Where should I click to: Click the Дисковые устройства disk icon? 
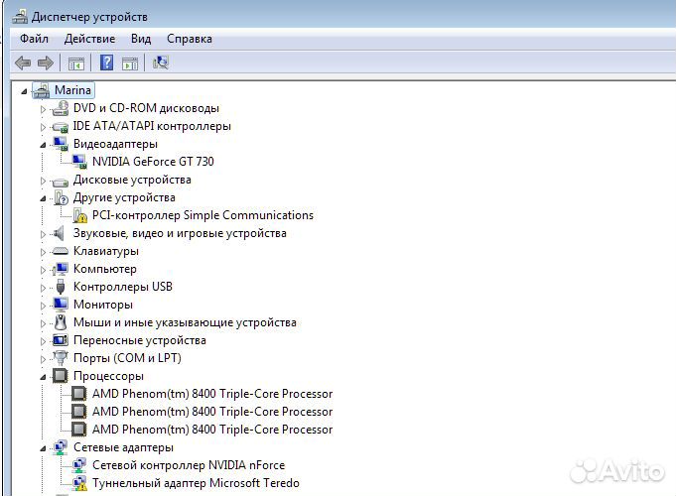coord(60,182)
